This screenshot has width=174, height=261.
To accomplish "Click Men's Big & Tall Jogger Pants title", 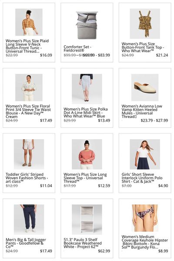I will (x=26, y=243).
